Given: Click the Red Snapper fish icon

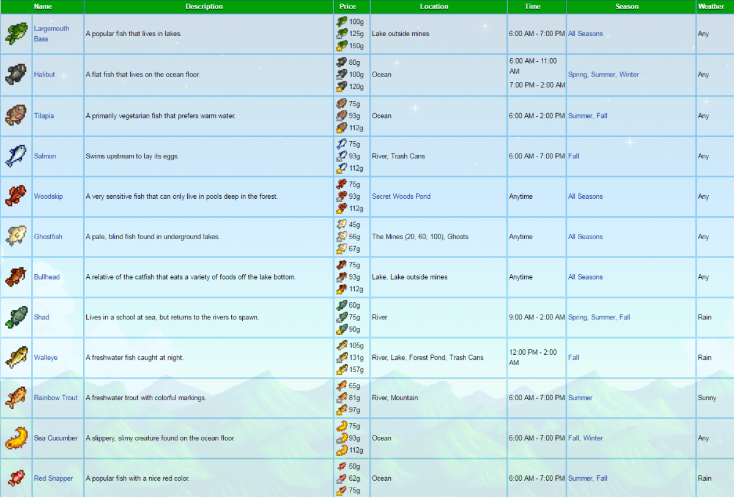Looking at the screenshot, I should coord(16,478).
